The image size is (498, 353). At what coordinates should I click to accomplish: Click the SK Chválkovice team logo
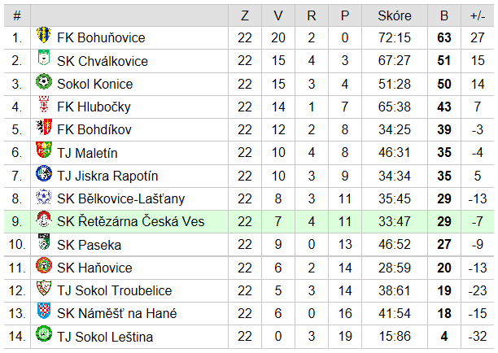[x=44, y=58]
